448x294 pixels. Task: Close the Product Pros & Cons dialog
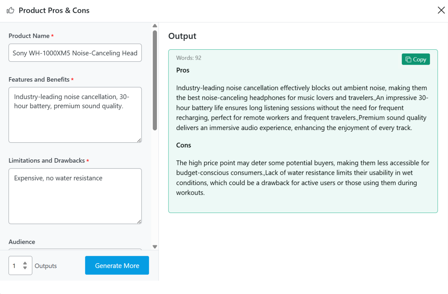(x=441, y=10)
